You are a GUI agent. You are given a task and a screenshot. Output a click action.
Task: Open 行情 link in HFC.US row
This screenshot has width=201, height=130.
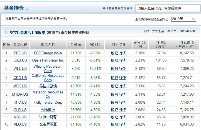tap(122, 102)
